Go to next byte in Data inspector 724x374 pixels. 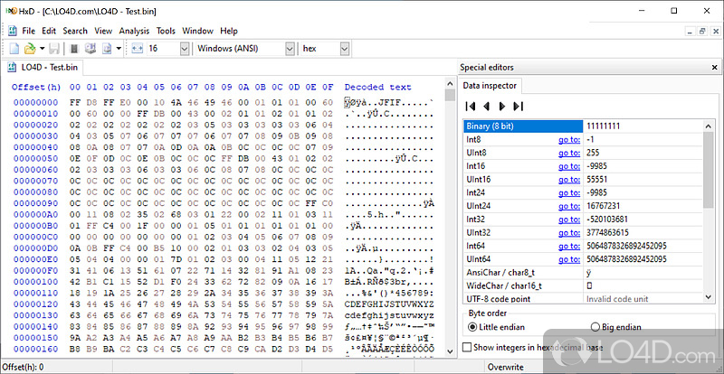501,107
